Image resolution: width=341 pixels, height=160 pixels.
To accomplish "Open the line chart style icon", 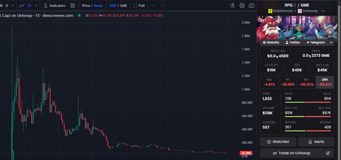I will coord(22,6).
